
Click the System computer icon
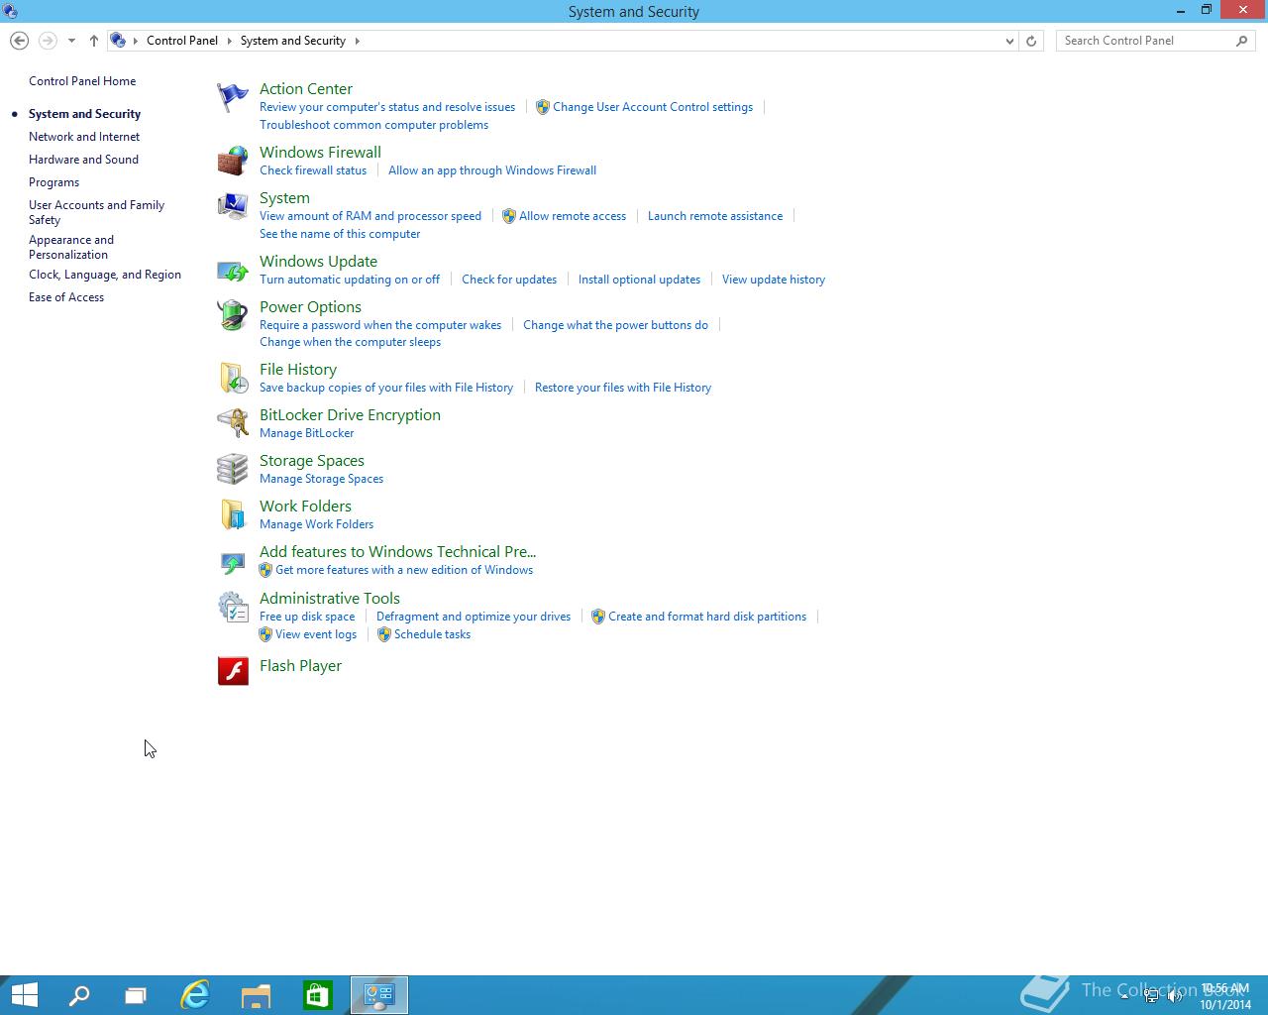[233, 206]
